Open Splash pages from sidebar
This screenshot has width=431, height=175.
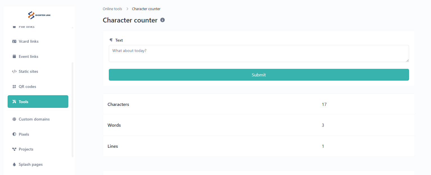click(x=31, y=164)
